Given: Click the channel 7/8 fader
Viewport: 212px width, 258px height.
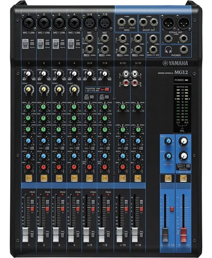Looking at the screenshot, I should pyautogui.click(x=102, y=234).
